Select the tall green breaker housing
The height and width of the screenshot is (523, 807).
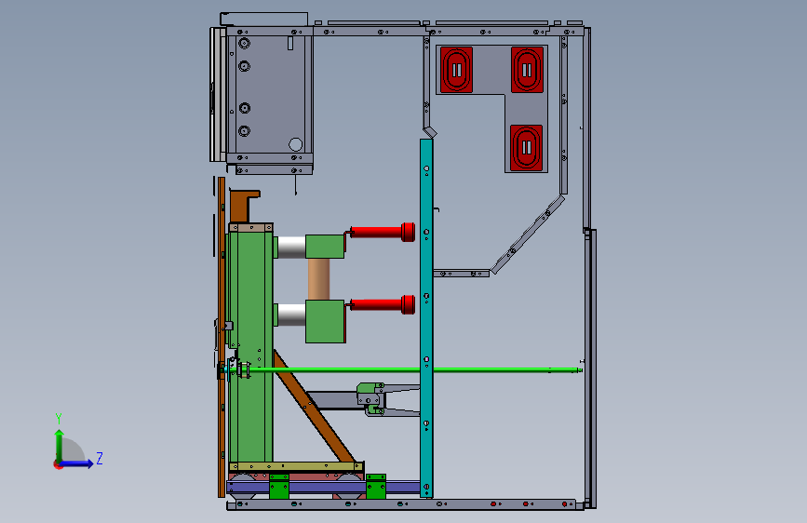pyautogui.click(x=250, y=347)
